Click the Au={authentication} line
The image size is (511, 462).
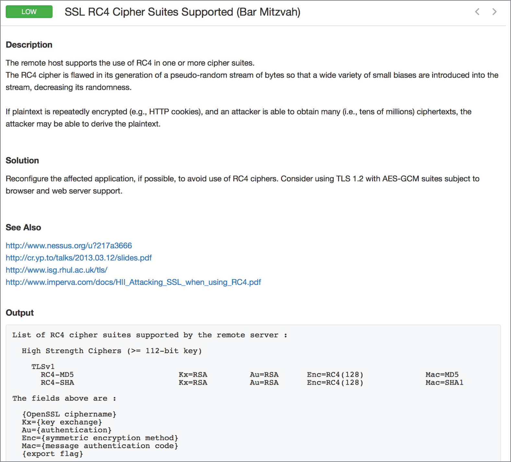click(x=67, y=430)
